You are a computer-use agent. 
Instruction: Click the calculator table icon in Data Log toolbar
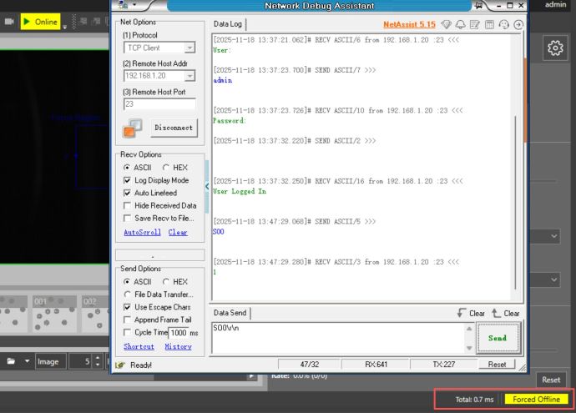[x=489, y=24]
